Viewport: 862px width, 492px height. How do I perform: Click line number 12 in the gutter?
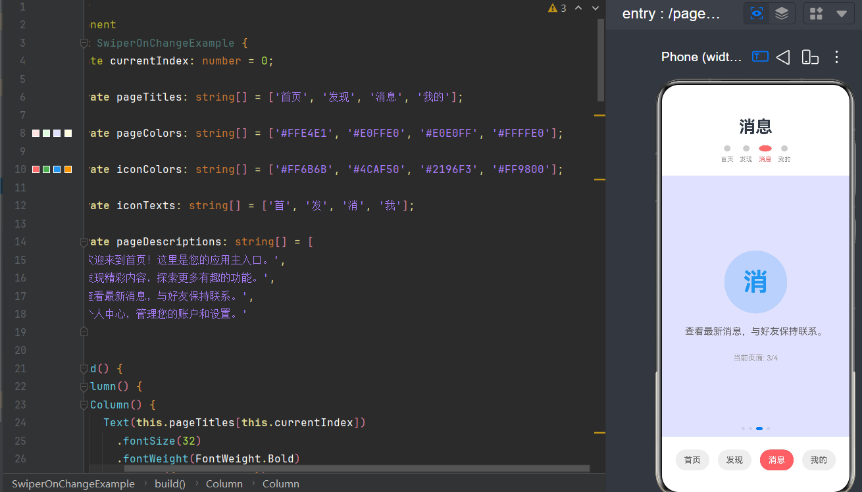(x=20, y=206)
